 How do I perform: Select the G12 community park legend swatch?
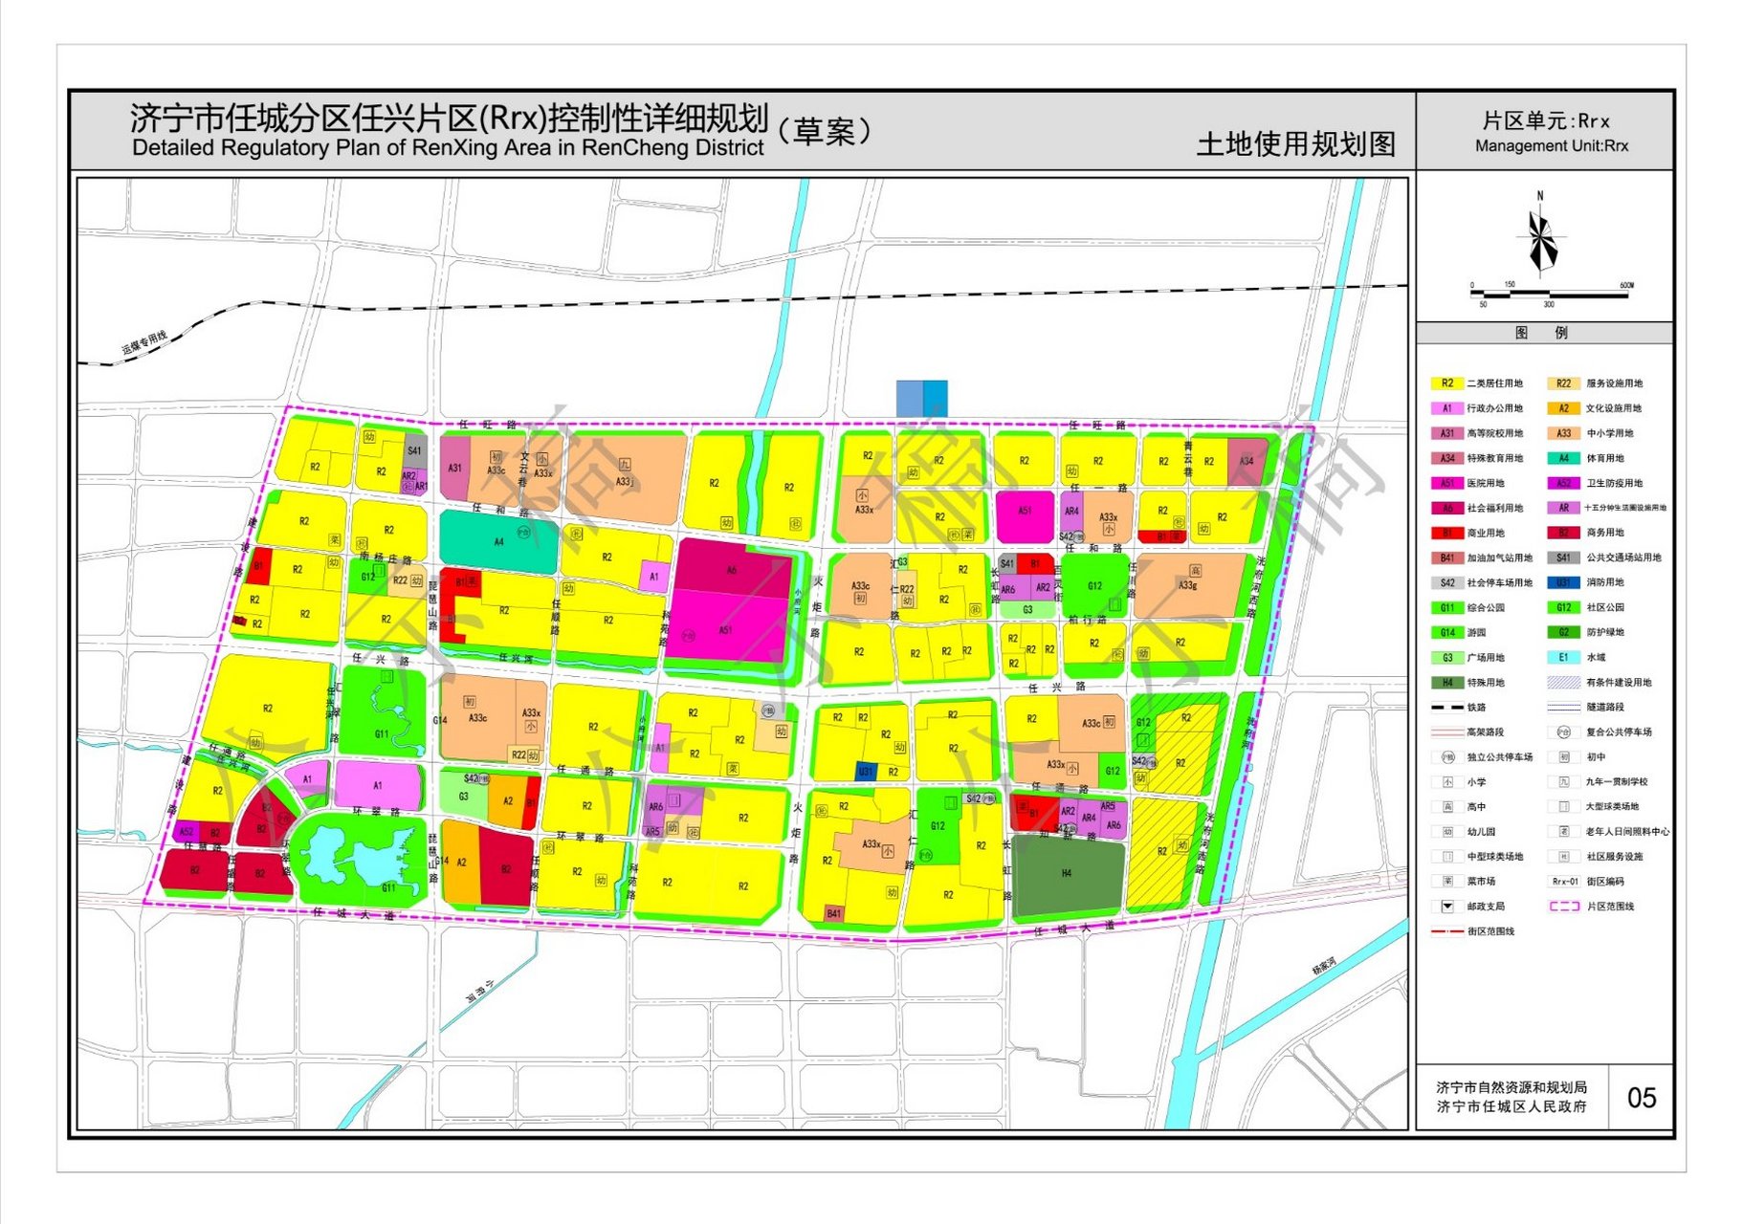(x=1563, y=607)
